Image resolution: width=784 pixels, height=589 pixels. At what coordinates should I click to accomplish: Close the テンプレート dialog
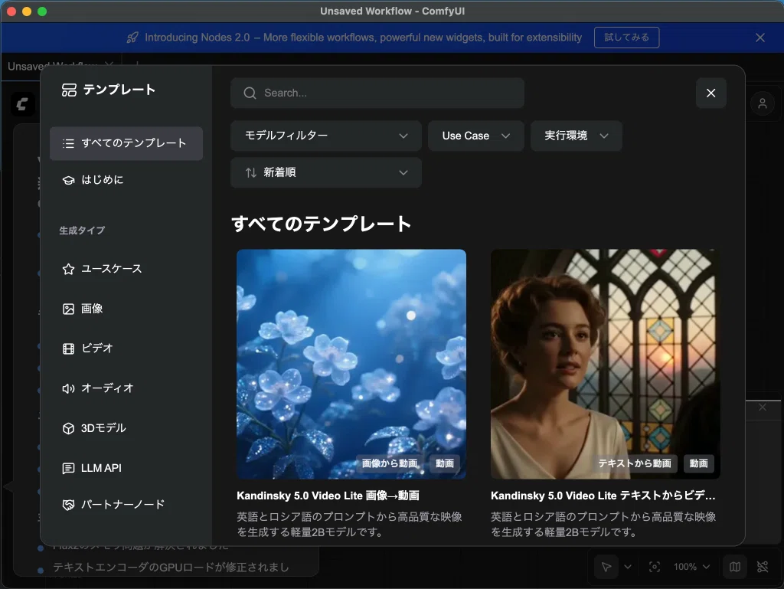[x=711, y=93]
